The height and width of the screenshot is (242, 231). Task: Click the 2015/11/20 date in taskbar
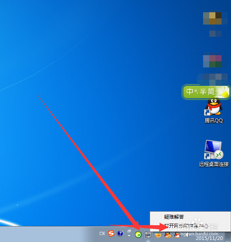click(x=209, y=238)
